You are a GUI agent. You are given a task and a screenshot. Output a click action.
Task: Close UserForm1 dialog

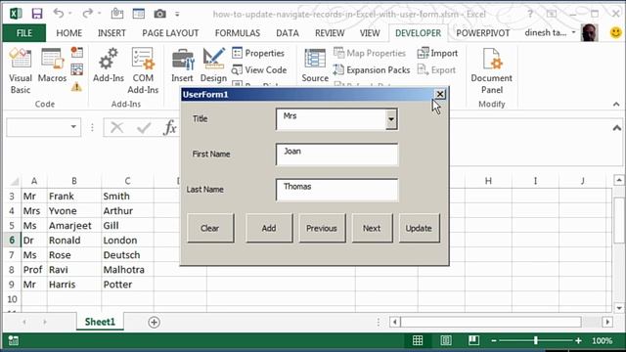tap(439, 94)
